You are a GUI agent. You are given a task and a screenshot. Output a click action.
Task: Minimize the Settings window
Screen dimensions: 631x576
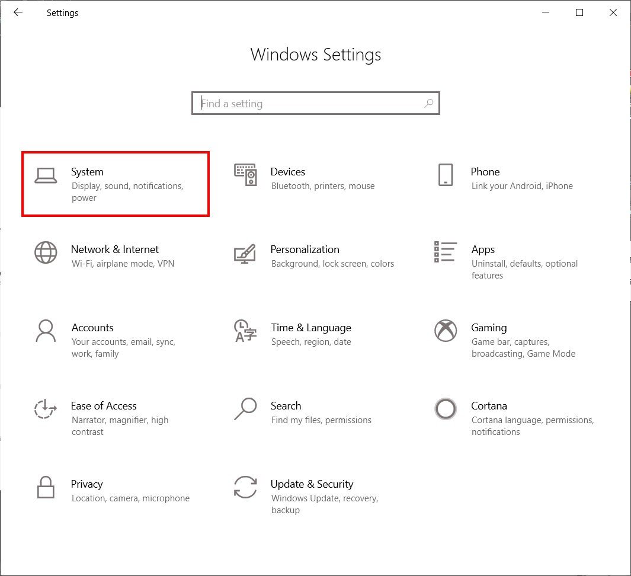[545, 12]
